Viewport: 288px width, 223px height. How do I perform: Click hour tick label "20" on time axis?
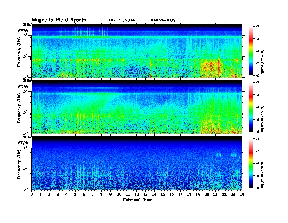tap(207, 194)
